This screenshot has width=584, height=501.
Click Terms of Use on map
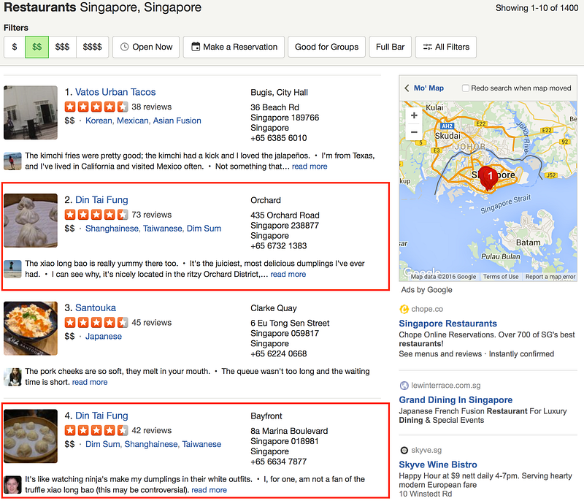click(x=501, y=277)
